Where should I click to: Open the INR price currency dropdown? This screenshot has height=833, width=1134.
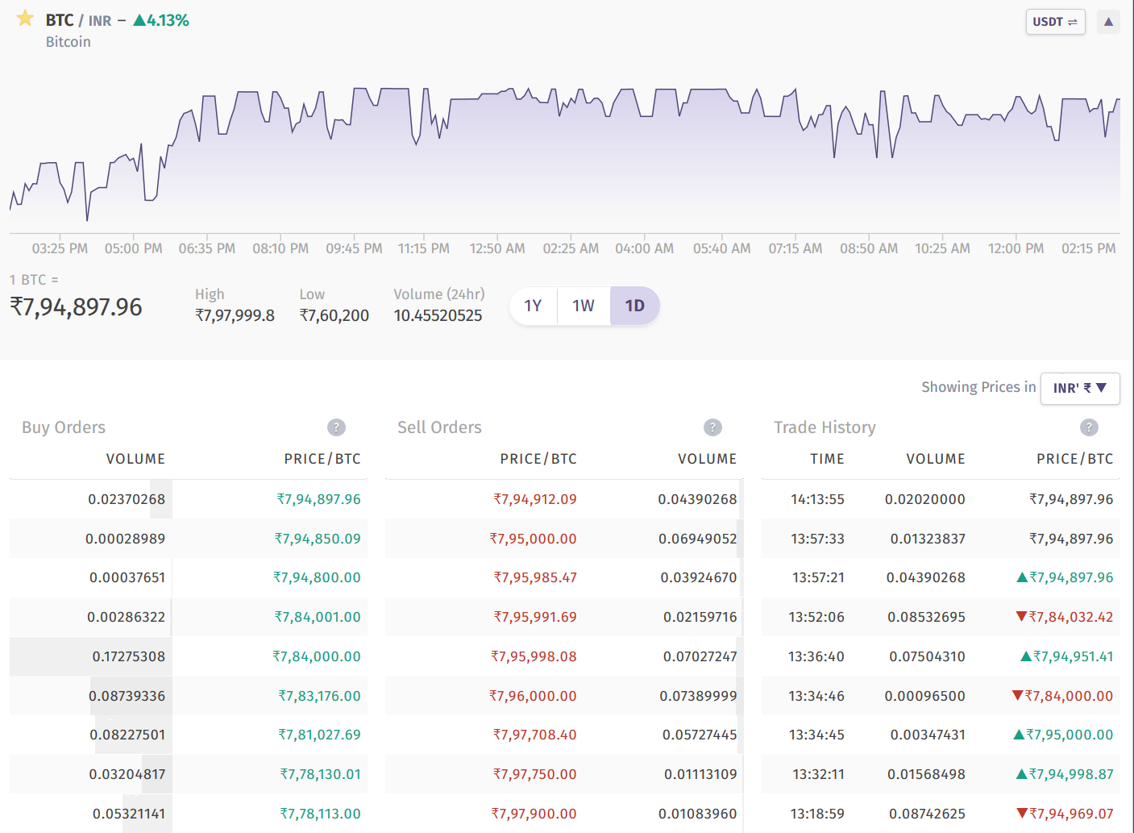tap(1080, 388)
